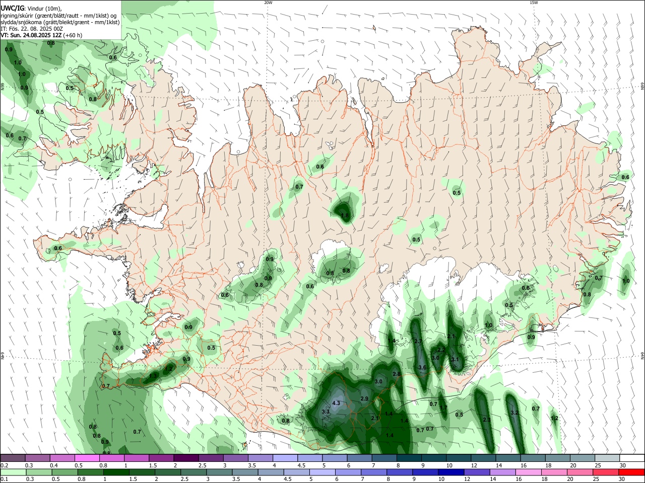Click the '15W' longitude label
Screen dimensions: 645x483
(534, 3)
